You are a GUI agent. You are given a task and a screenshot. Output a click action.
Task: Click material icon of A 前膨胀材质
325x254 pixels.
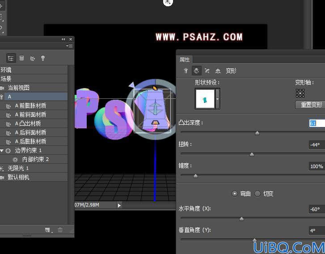[8, 106]
